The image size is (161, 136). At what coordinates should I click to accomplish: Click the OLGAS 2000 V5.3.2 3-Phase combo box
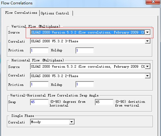click(90, 41)
